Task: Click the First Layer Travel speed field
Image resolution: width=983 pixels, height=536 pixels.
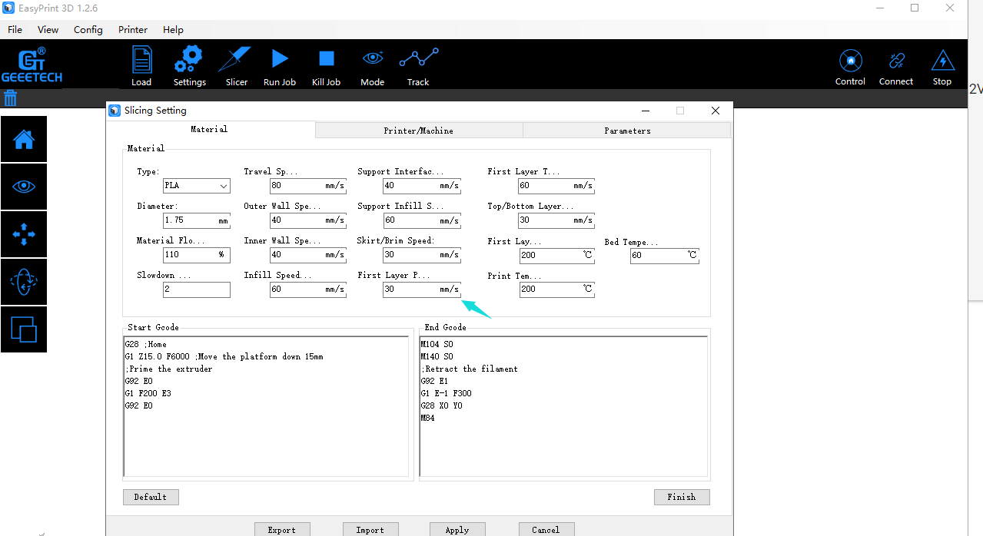Action: pyautogui.click(x=556, y=186)
